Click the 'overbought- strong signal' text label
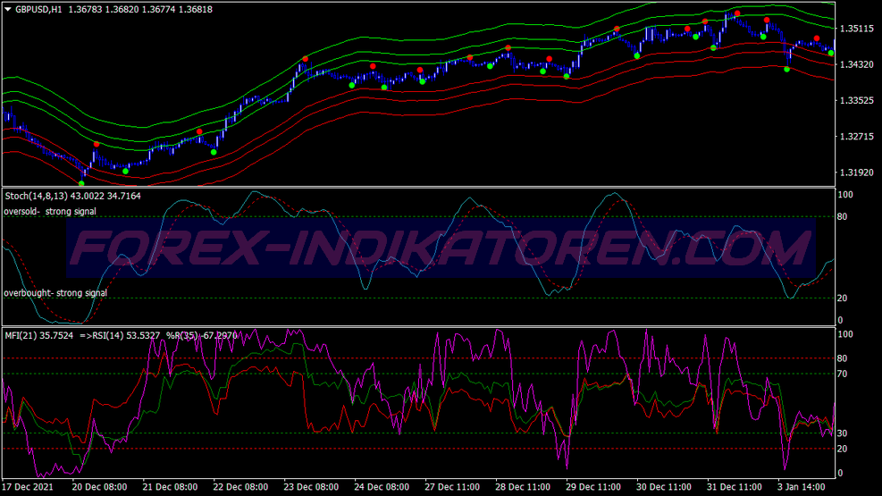 coord(55,293)
